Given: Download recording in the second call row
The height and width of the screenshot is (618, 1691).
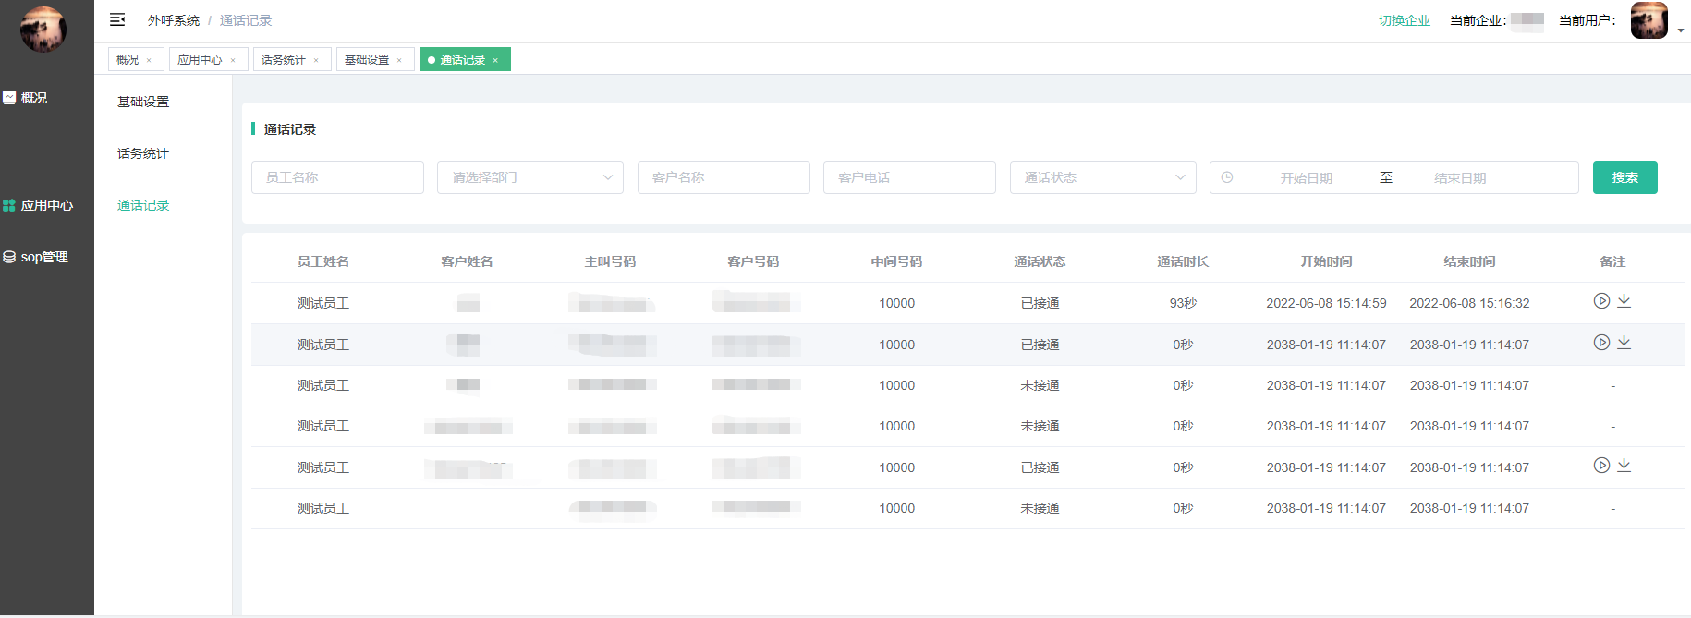Looking at the screenshot, I should (x=1624, y=343).
